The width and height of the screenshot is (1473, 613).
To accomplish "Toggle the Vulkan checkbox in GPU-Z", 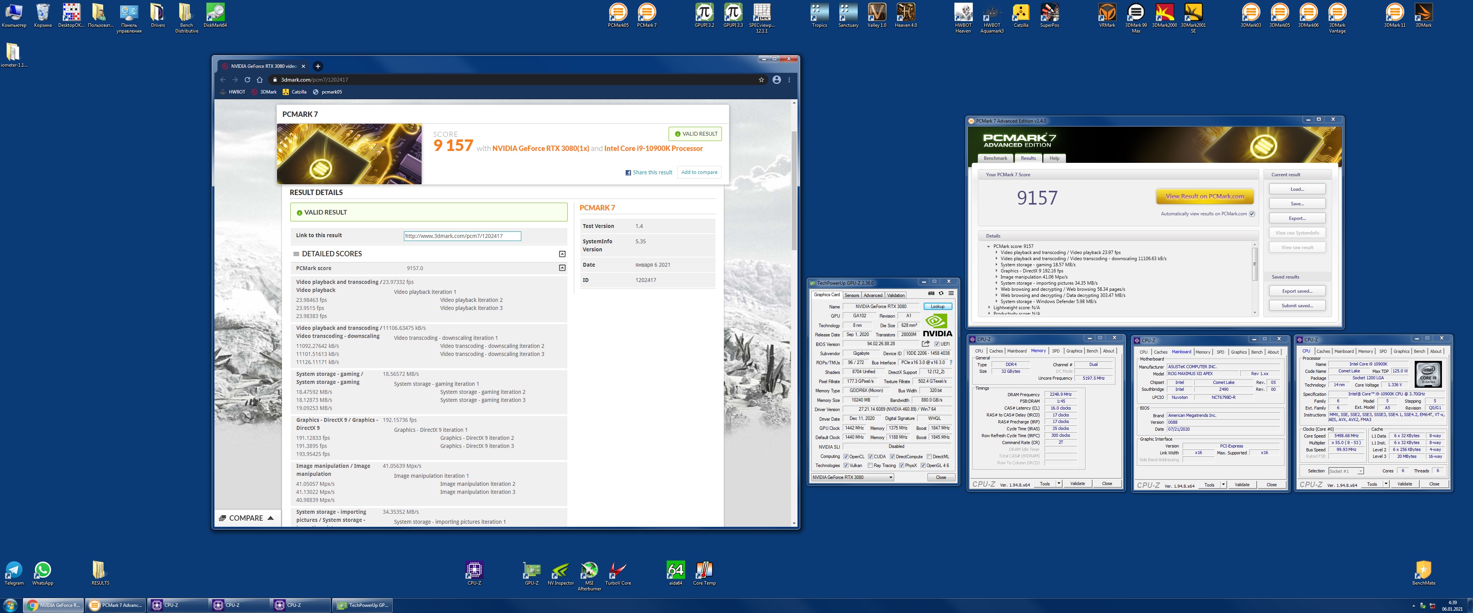I will (846, 465).
